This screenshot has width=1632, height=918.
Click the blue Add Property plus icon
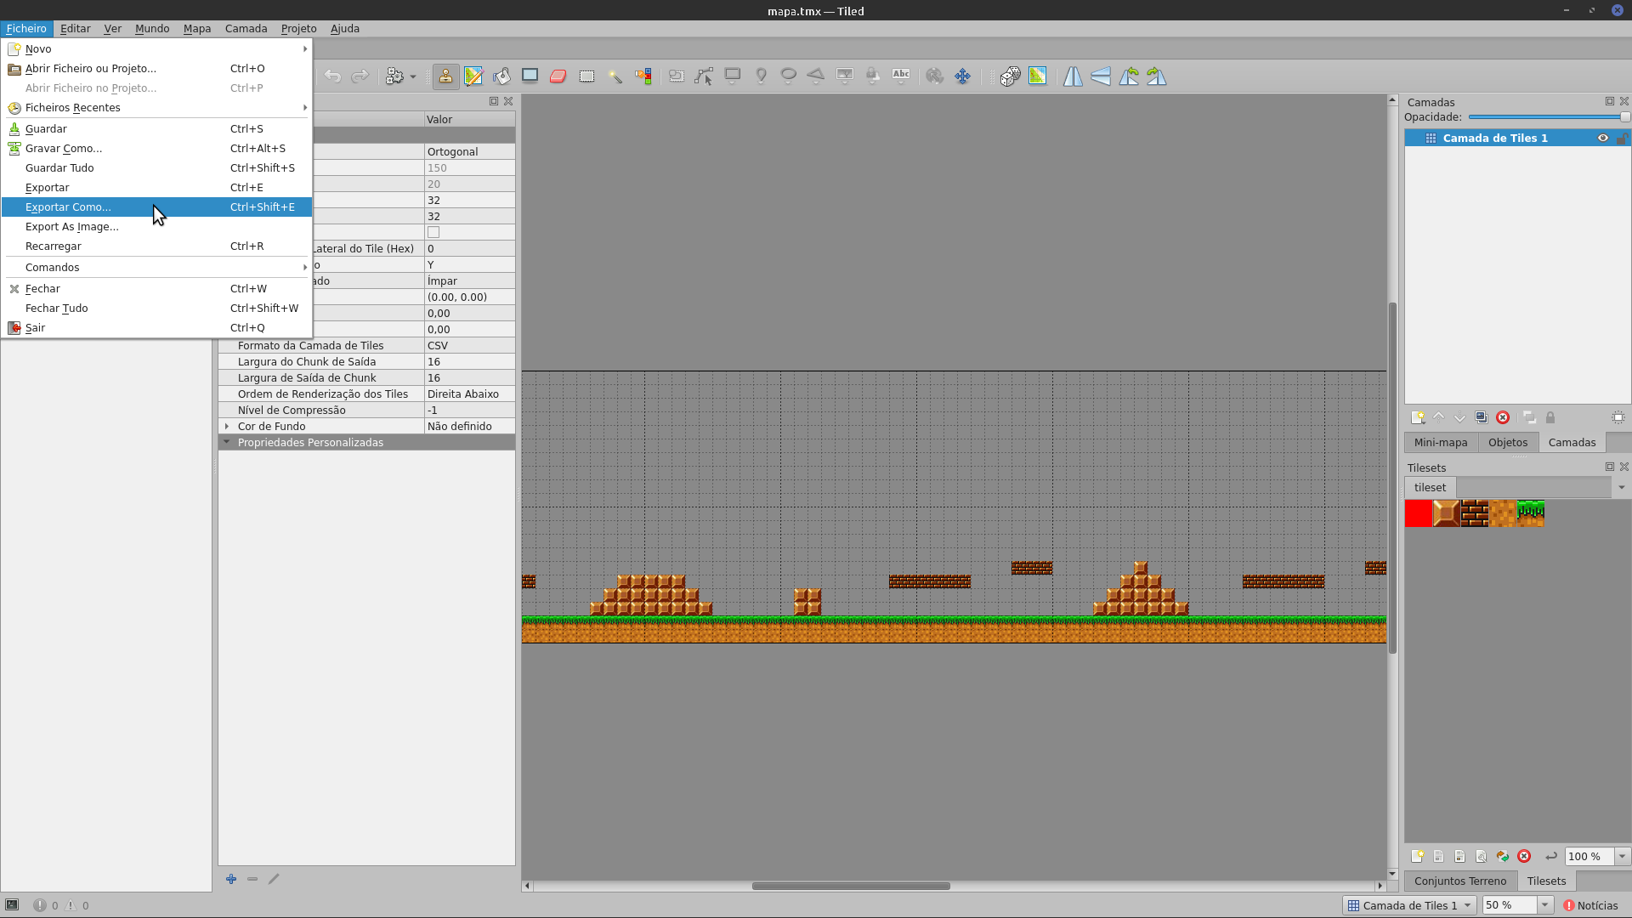pyautogui.click(x=231, y=879)
